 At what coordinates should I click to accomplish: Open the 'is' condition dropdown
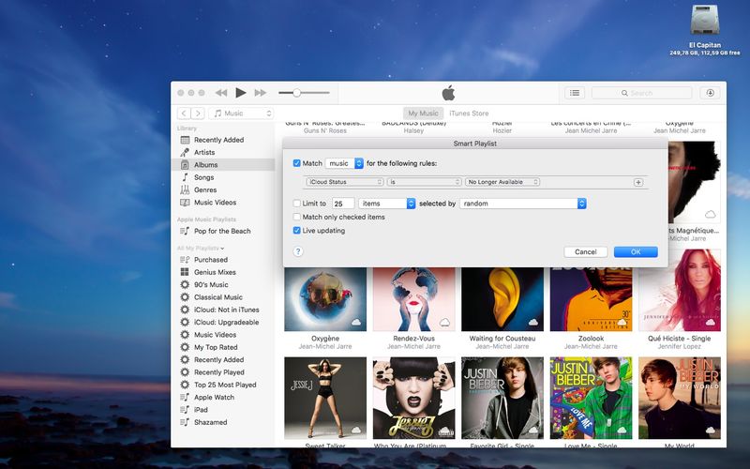[425, 182]
